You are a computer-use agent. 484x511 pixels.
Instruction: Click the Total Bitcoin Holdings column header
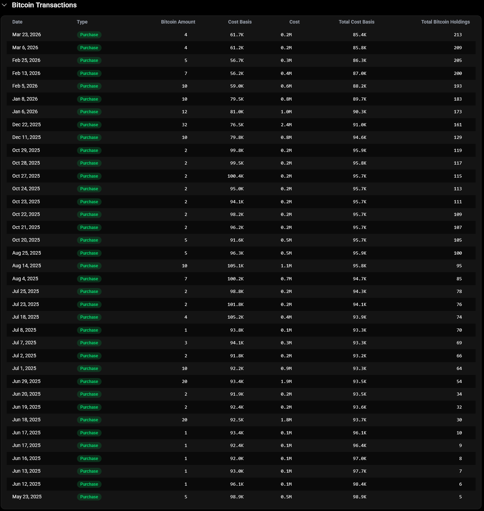point(445,22)
